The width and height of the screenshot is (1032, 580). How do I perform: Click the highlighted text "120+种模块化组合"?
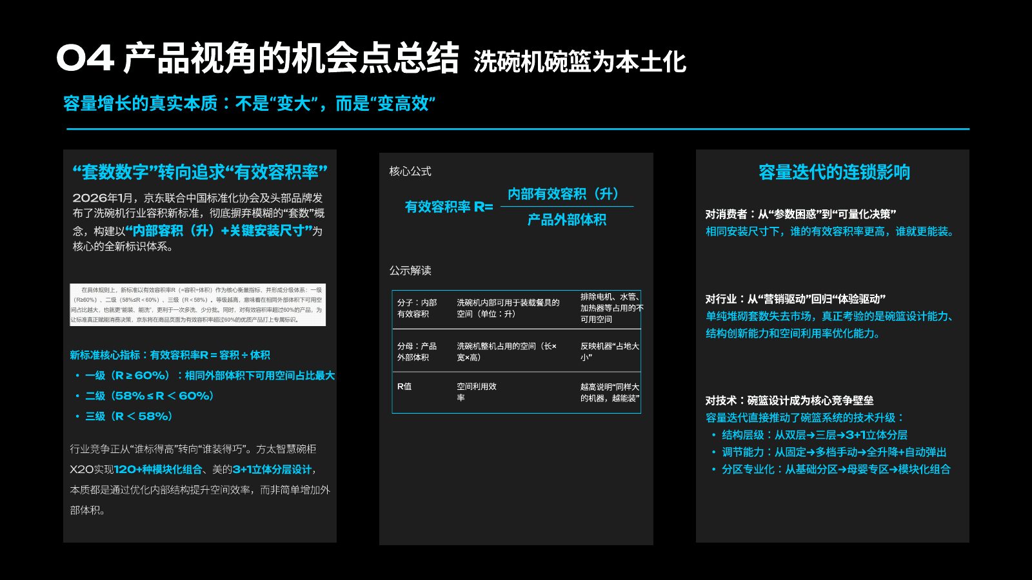click(x=158, y=469)
